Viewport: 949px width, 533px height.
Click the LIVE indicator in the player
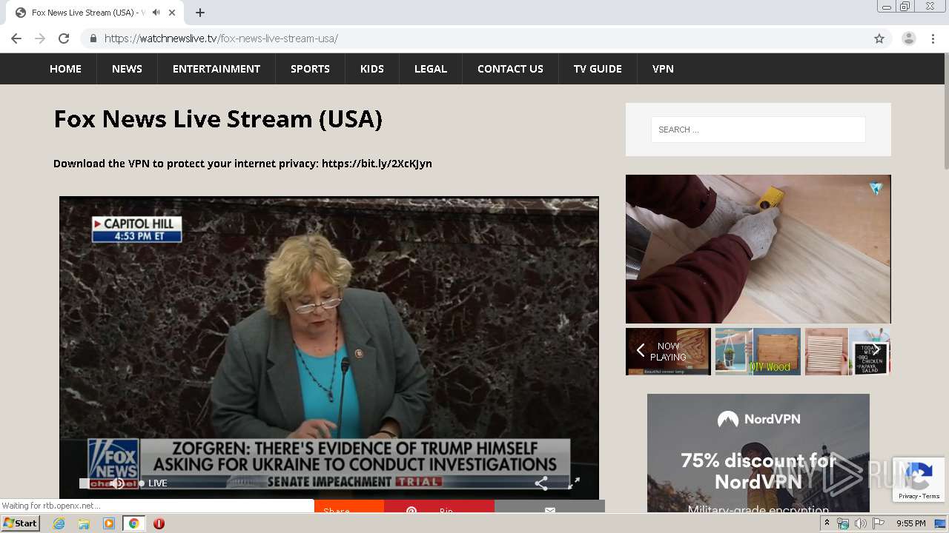153,483
